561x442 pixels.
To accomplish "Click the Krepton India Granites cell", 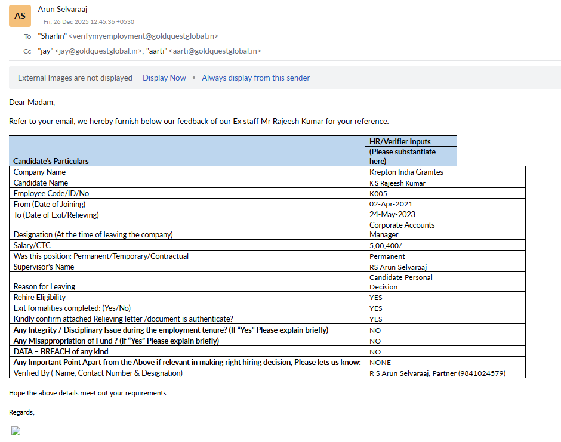I will [x=406, y=172].
